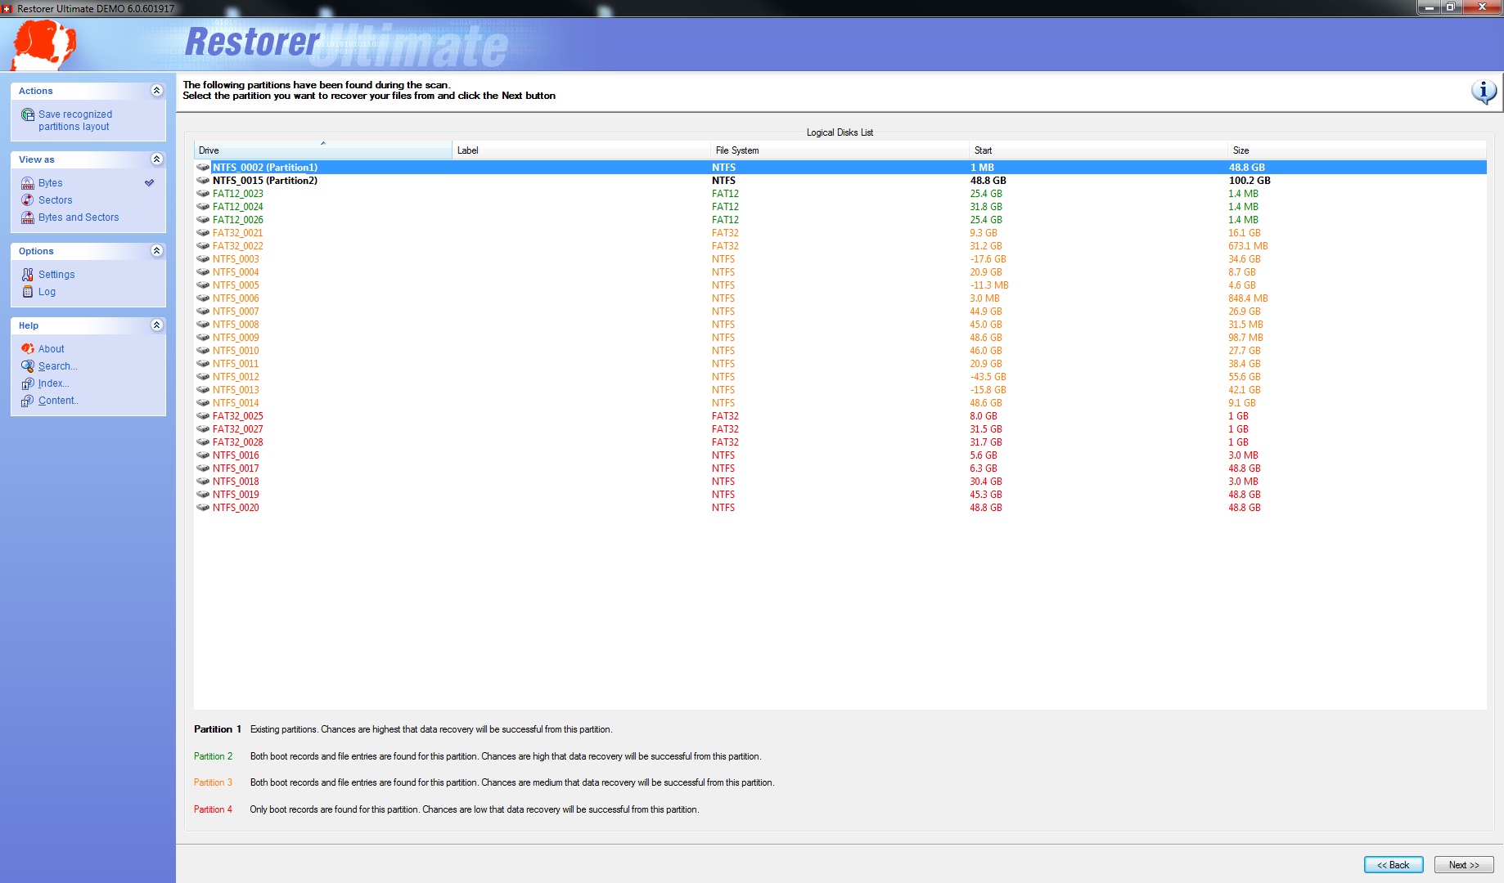Click the info balloon icon at top right

click(1484, 92)
